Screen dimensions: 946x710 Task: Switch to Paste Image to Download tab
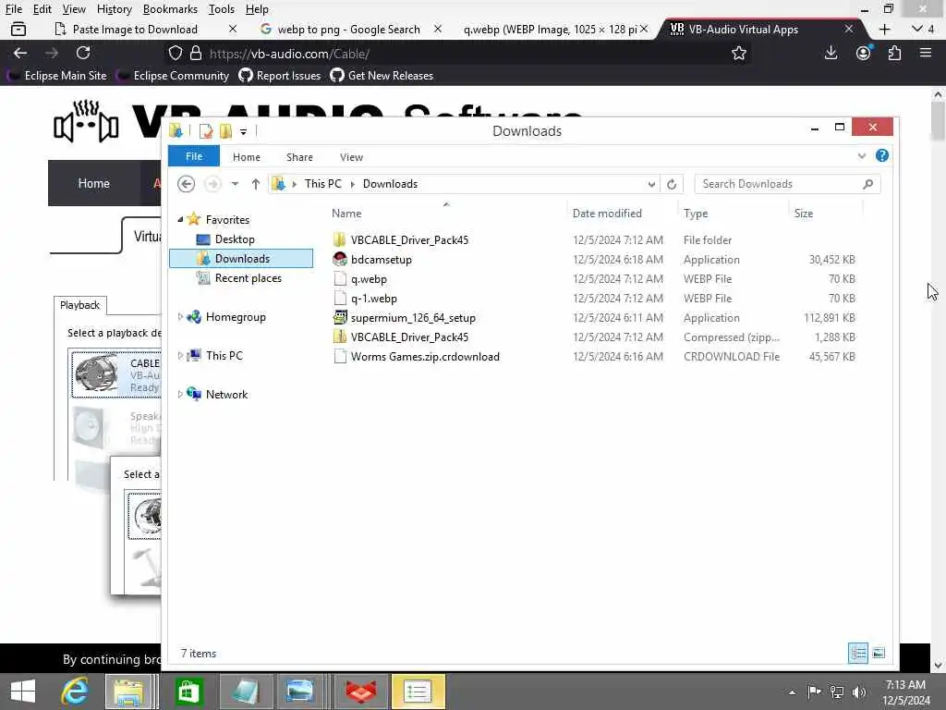135,29
